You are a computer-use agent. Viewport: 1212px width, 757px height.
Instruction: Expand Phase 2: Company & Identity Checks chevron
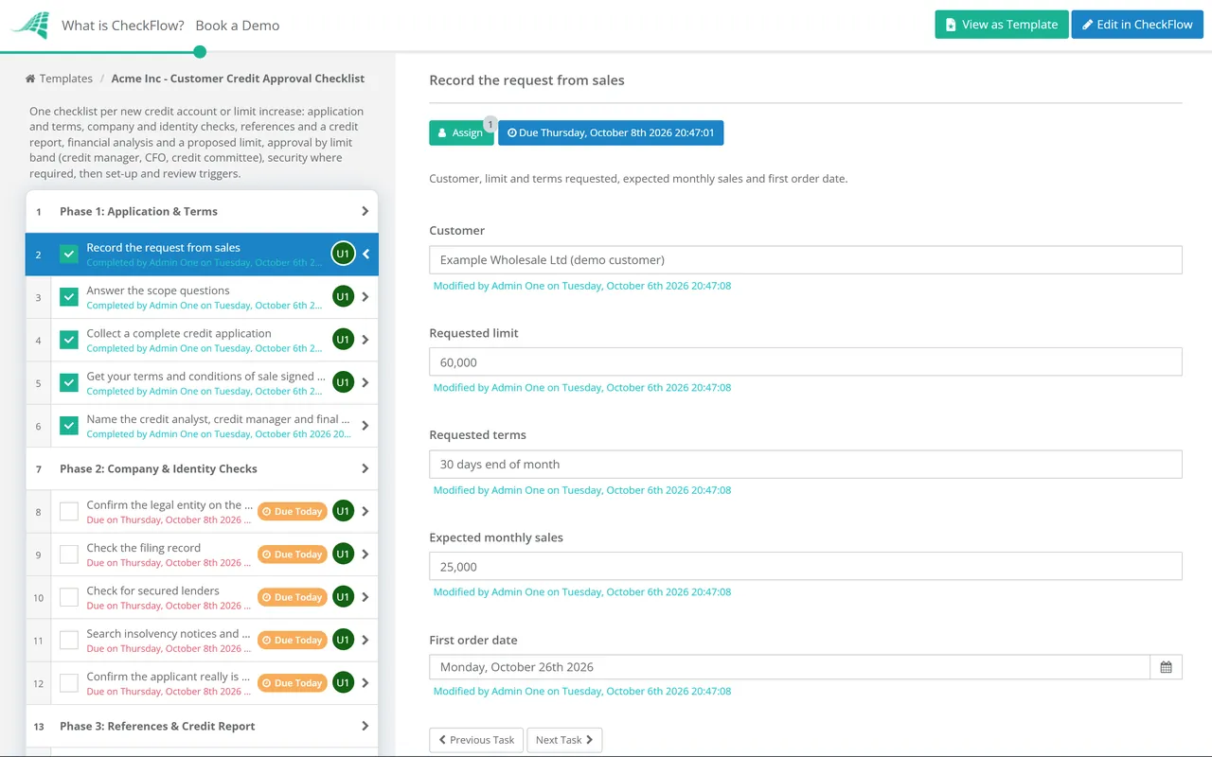pyautogui.click(x=365, y=468)
